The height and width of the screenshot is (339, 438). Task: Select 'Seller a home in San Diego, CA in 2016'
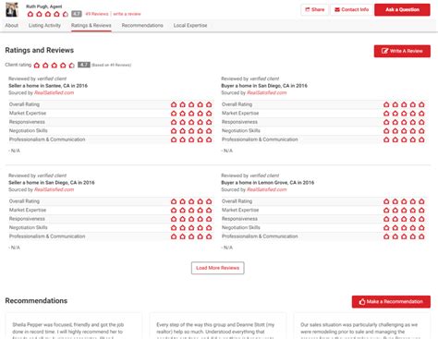tap(52, 183)
